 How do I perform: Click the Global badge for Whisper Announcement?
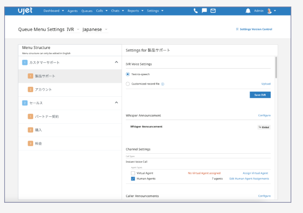264,127
